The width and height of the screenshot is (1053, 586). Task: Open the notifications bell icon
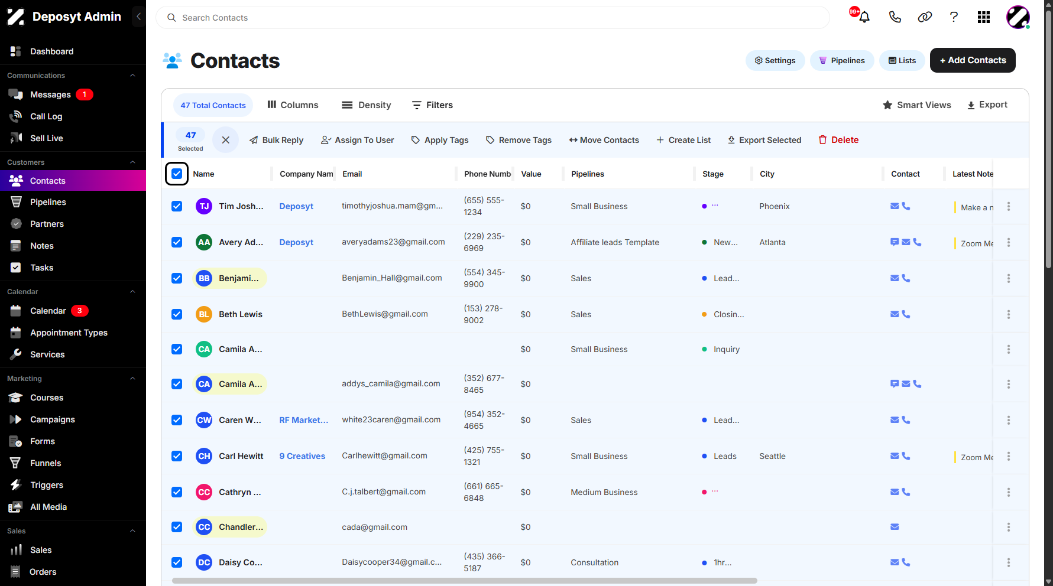coord(864,17)
